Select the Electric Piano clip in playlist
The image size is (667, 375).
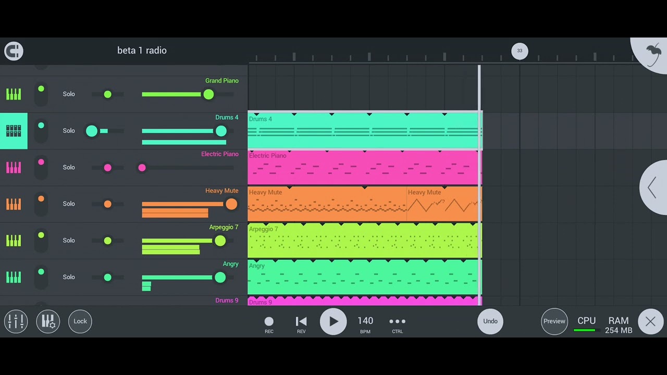365,167
